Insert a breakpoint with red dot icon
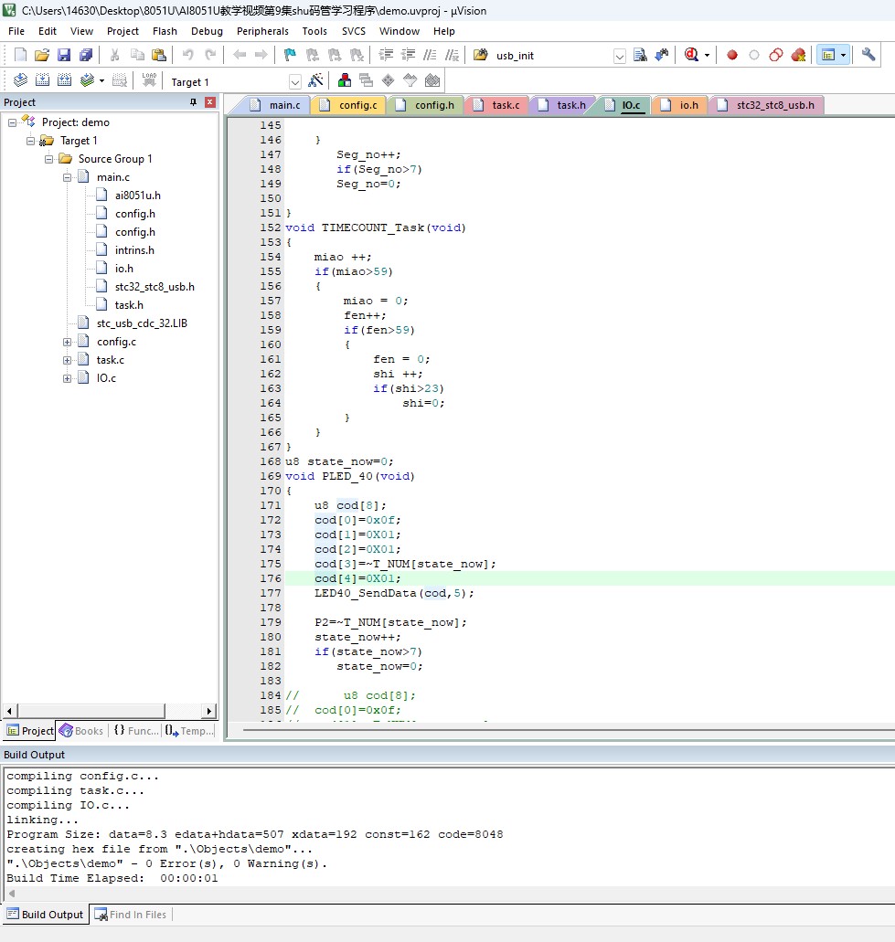The image size is (895, 942). [x=731, y=55]
